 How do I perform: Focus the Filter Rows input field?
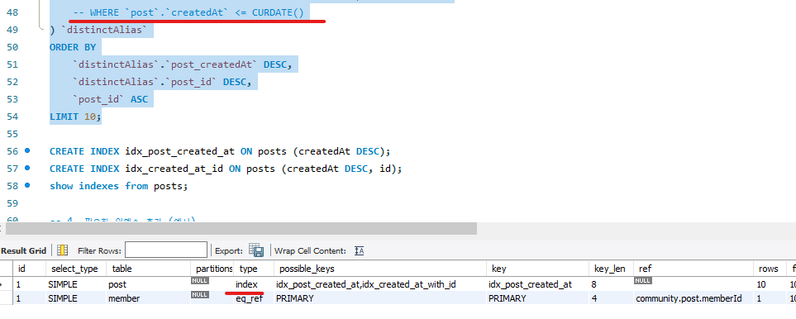point(166,250)
